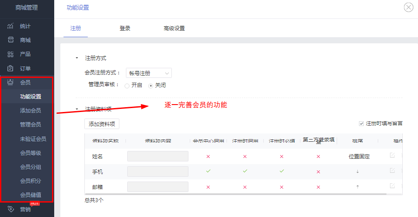Toggle 会员中心启用 for the 姓名 row
Image resolution: width=418 pixels, height=217 pixels.
pos(208,157)
